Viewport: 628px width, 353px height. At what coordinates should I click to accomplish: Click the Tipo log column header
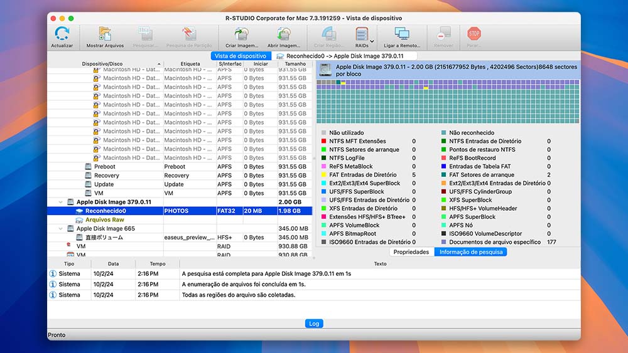69,264
